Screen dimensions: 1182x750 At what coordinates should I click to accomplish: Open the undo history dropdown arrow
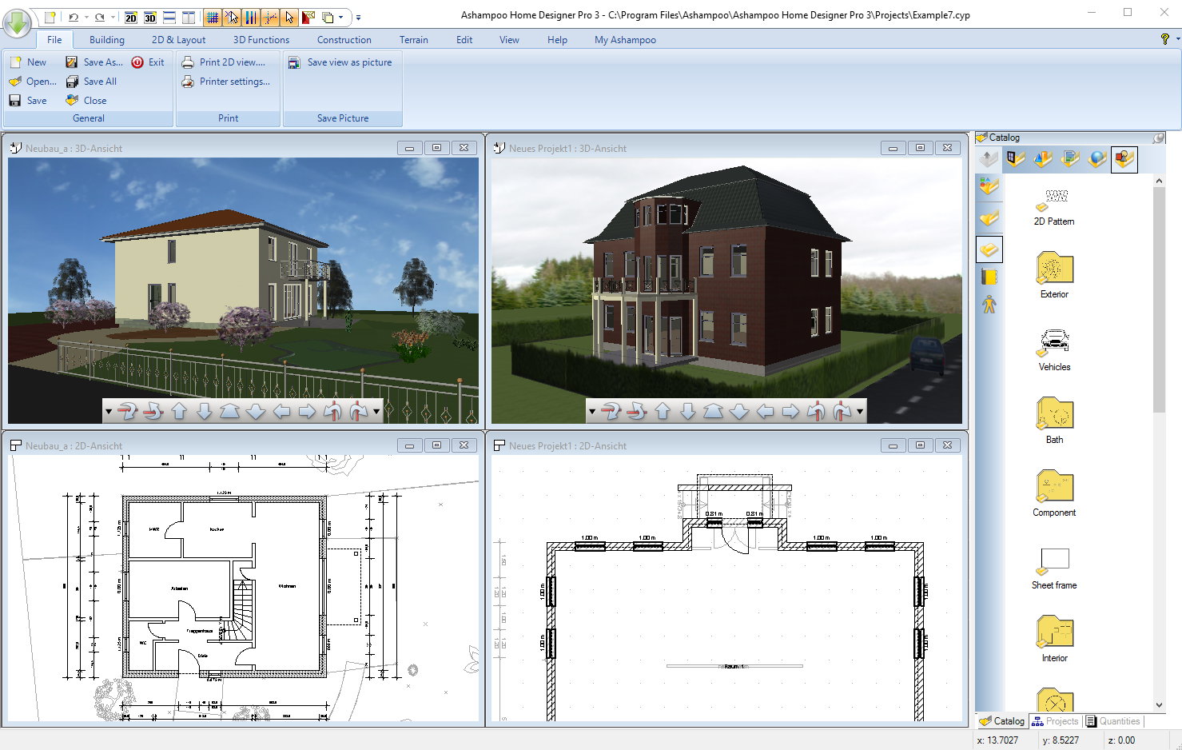(x=86, y=18)
